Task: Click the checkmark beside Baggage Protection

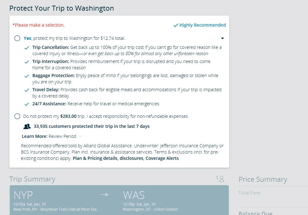Action: tap(27, 76)
